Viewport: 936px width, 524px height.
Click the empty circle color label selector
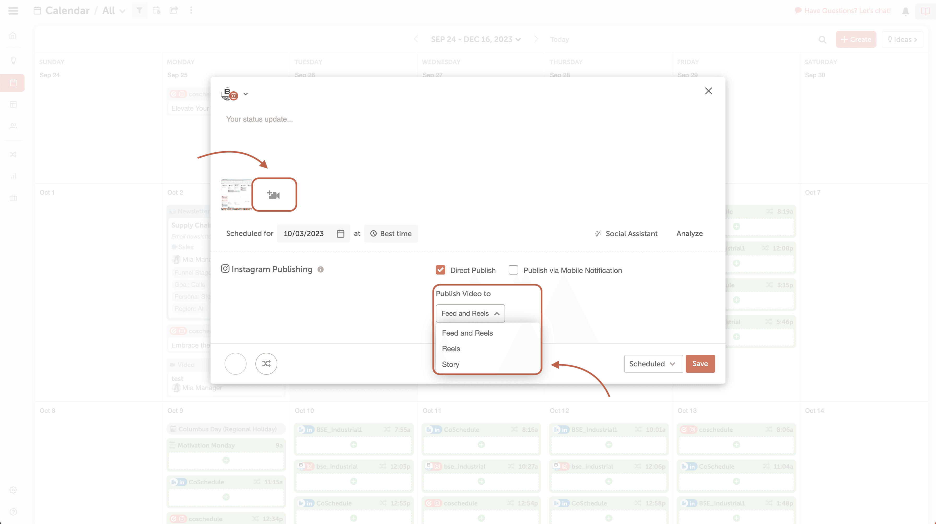click(236, 364)
